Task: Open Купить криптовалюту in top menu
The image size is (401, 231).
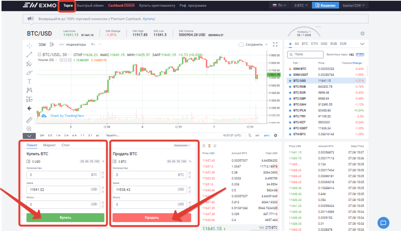Action: tap(157, 5)
